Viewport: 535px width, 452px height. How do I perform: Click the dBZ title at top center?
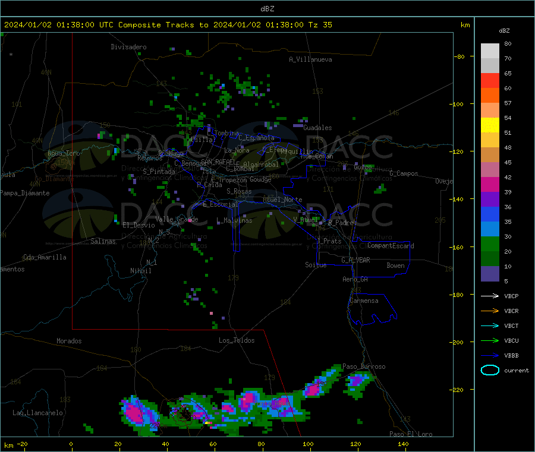point(267,9)
